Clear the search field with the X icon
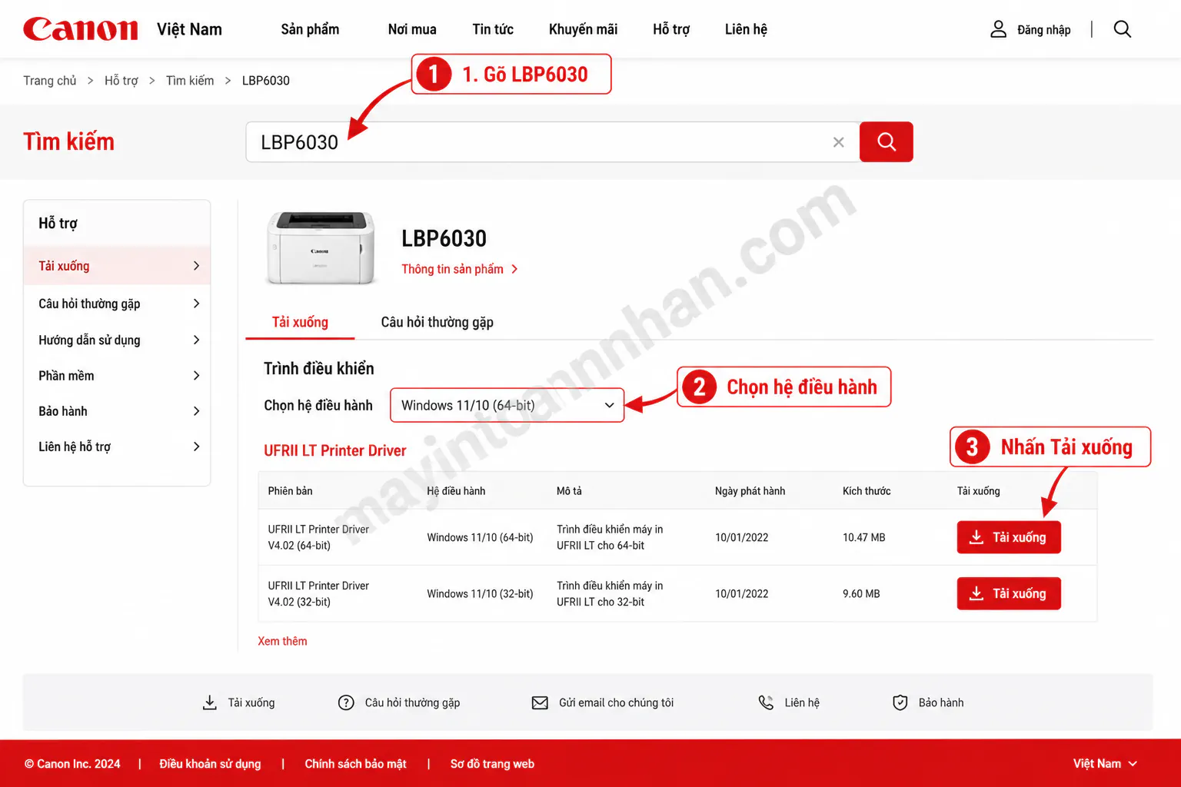The height and width of the screenshot is (787, 1181). click(838, 142)
